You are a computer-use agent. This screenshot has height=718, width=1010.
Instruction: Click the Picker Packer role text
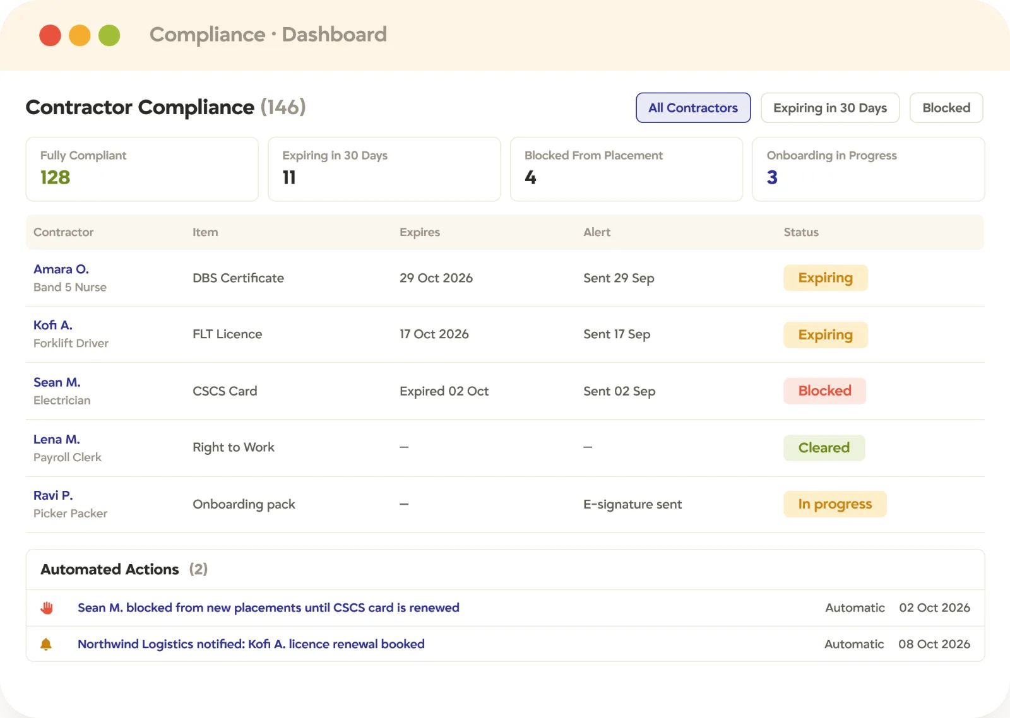coord(70,514)
